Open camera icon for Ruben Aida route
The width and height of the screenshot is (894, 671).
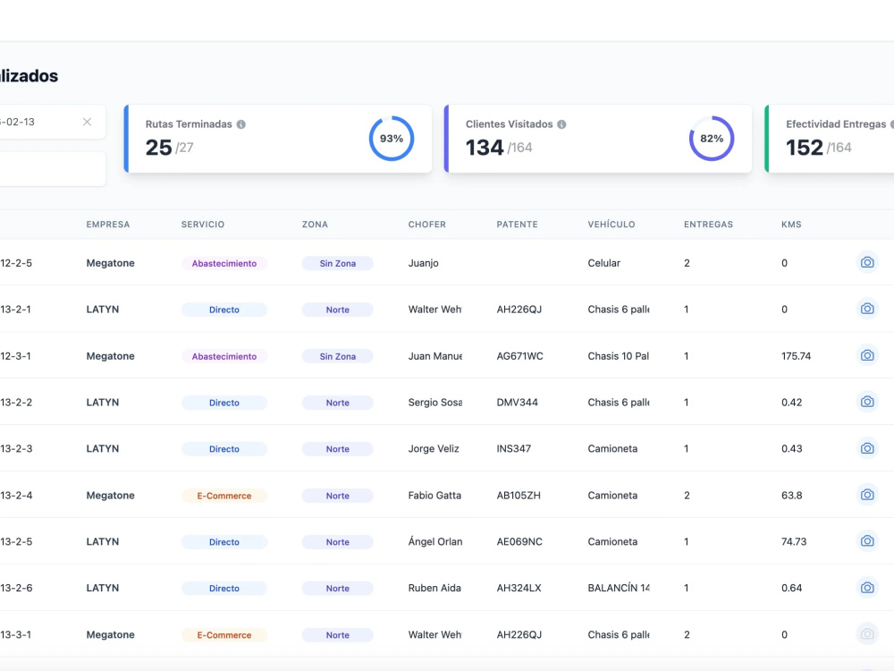point(867,588)
